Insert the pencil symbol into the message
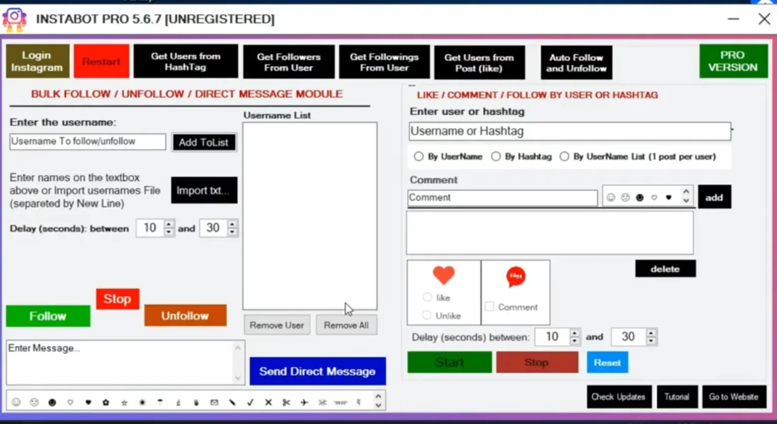 (232, 402)
